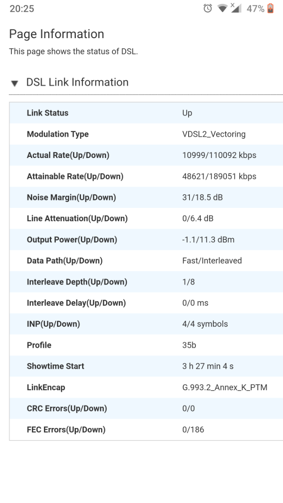Select the G.993.2_Annex_K_PTM value
The height and width of the screenshot is (503, 283).
[x=225, y=387]
